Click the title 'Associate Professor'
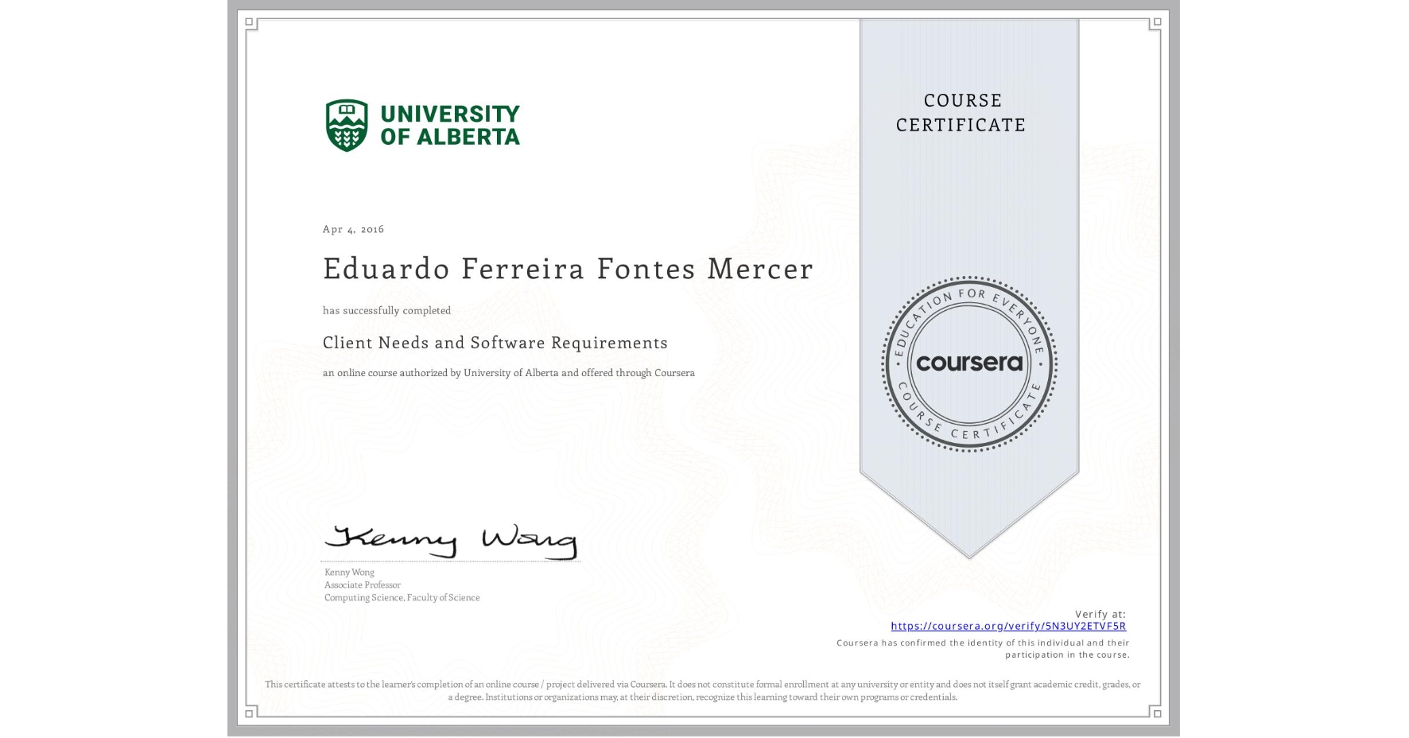The height and width of the screenshot is (738, 1409). pyautogui.click(x=363, y=585)
